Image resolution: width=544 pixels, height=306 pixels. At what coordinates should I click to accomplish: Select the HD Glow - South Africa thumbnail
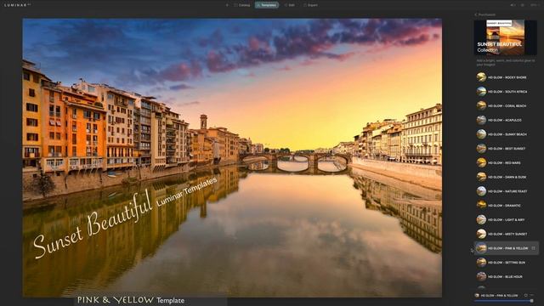[481, 91]
